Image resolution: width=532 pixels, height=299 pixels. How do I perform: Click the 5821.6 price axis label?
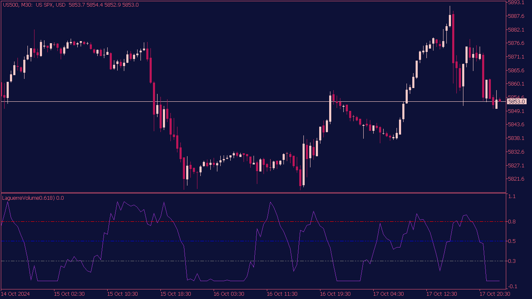click(516, 179)
